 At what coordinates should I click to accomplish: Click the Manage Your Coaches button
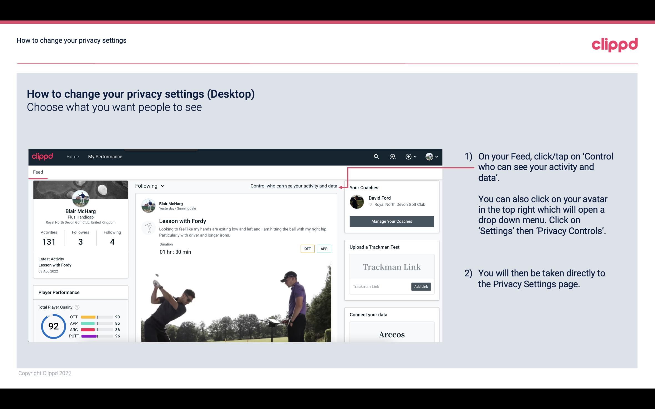click(x=391, y=221)
